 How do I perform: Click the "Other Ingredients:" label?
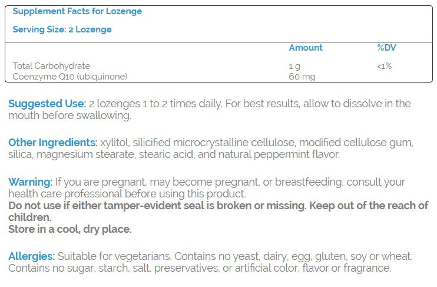tap(53, 143)
